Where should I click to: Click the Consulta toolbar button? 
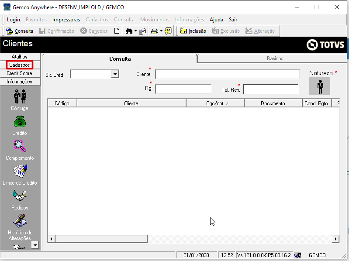point(20,31)
